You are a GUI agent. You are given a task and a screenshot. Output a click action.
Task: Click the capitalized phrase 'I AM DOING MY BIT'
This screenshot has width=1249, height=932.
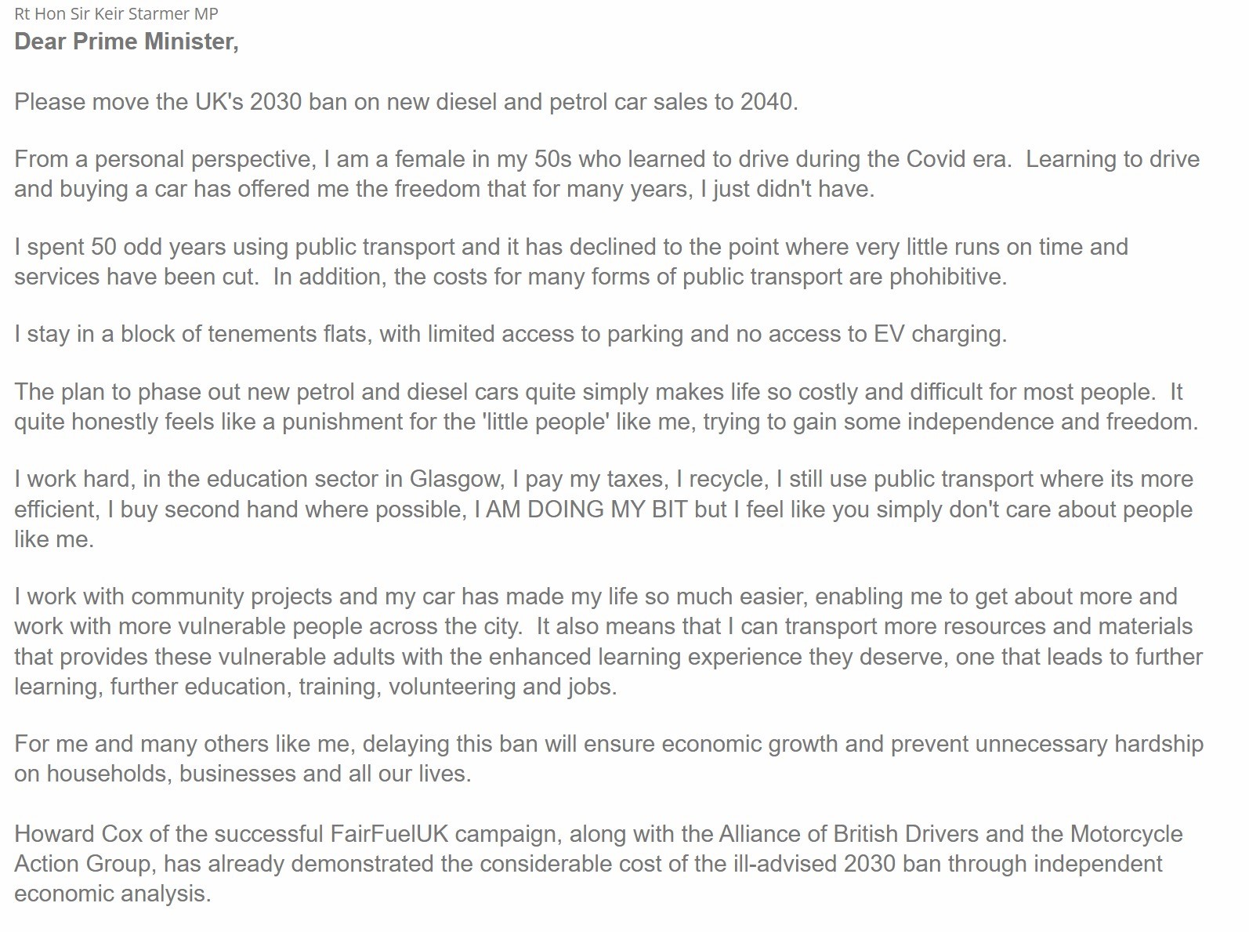tap(581, 510)
